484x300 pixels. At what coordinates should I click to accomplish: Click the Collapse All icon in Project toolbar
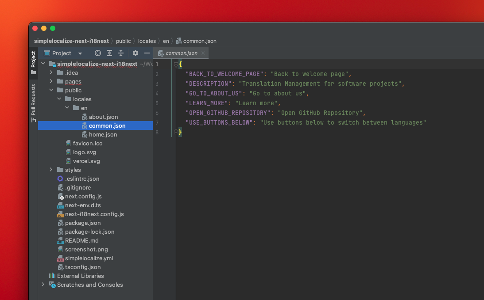pos(121,53)
